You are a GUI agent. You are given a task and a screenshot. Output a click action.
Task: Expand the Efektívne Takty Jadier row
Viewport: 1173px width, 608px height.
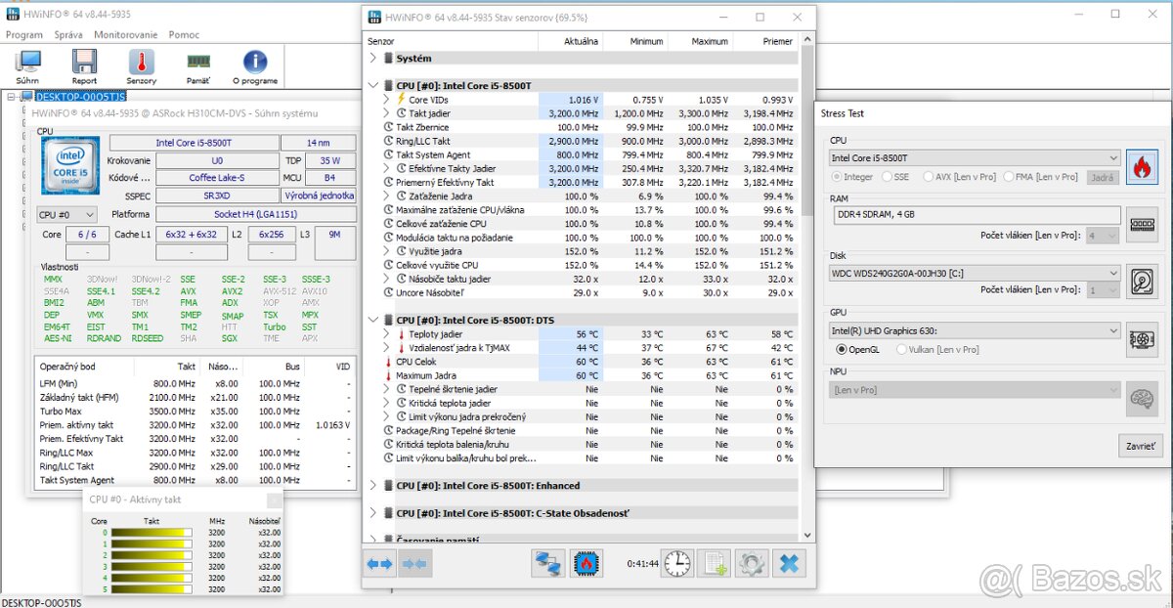[386, 168]
